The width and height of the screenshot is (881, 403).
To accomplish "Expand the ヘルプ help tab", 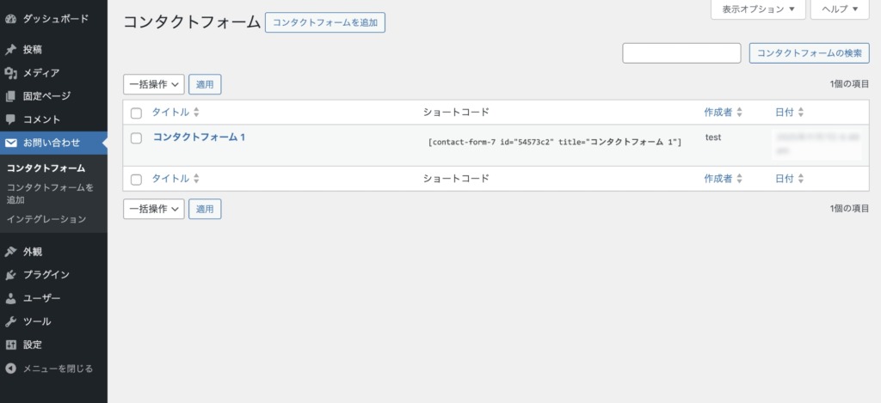I will (840, 9).
